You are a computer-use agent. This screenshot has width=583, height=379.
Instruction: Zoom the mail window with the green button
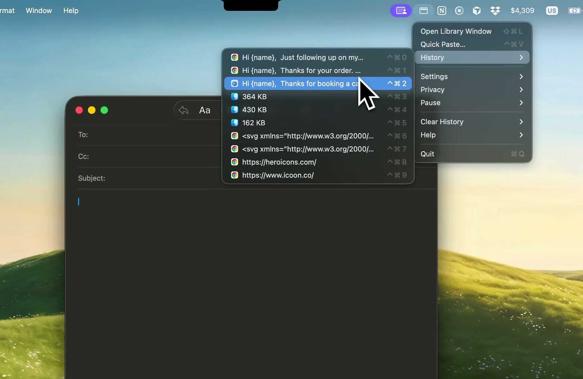(104, 110)
